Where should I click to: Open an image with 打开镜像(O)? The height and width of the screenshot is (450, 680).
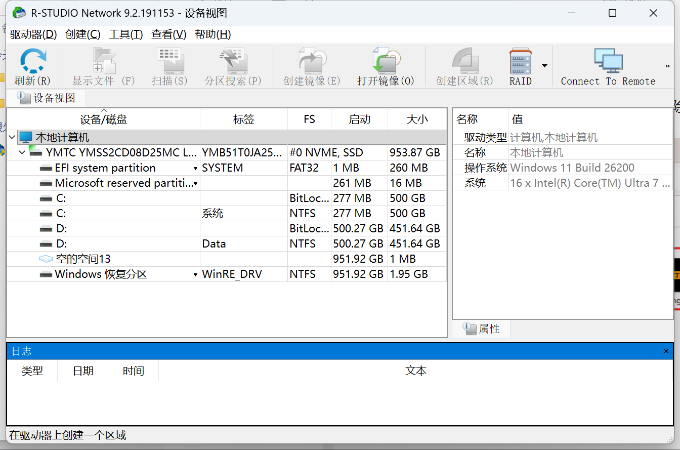tap(386, 61)
